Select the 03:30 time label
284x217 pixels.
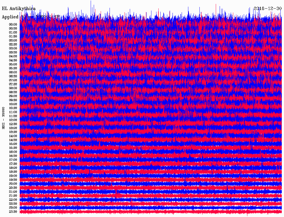[x=13, y=52]
